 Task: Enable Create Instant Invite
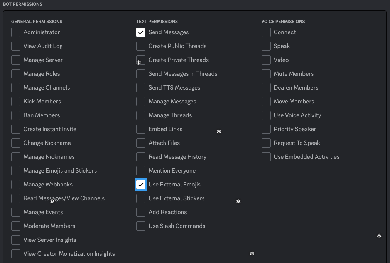pyautogui.click(x=15, y=129)
